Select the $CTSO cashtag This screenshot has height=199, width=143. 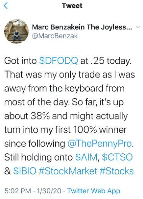[117, 158]
